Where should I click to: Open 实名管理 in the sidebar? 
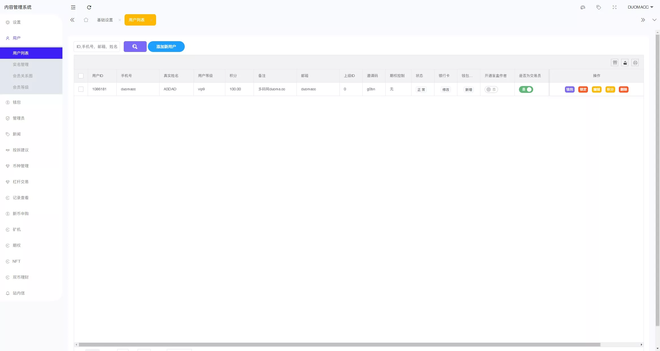point(21,64)
